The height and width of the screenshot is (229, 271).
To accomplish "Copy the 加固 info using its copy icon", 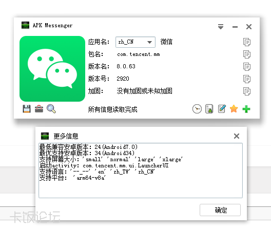I will pyautogui.click(x=247, y=91).
